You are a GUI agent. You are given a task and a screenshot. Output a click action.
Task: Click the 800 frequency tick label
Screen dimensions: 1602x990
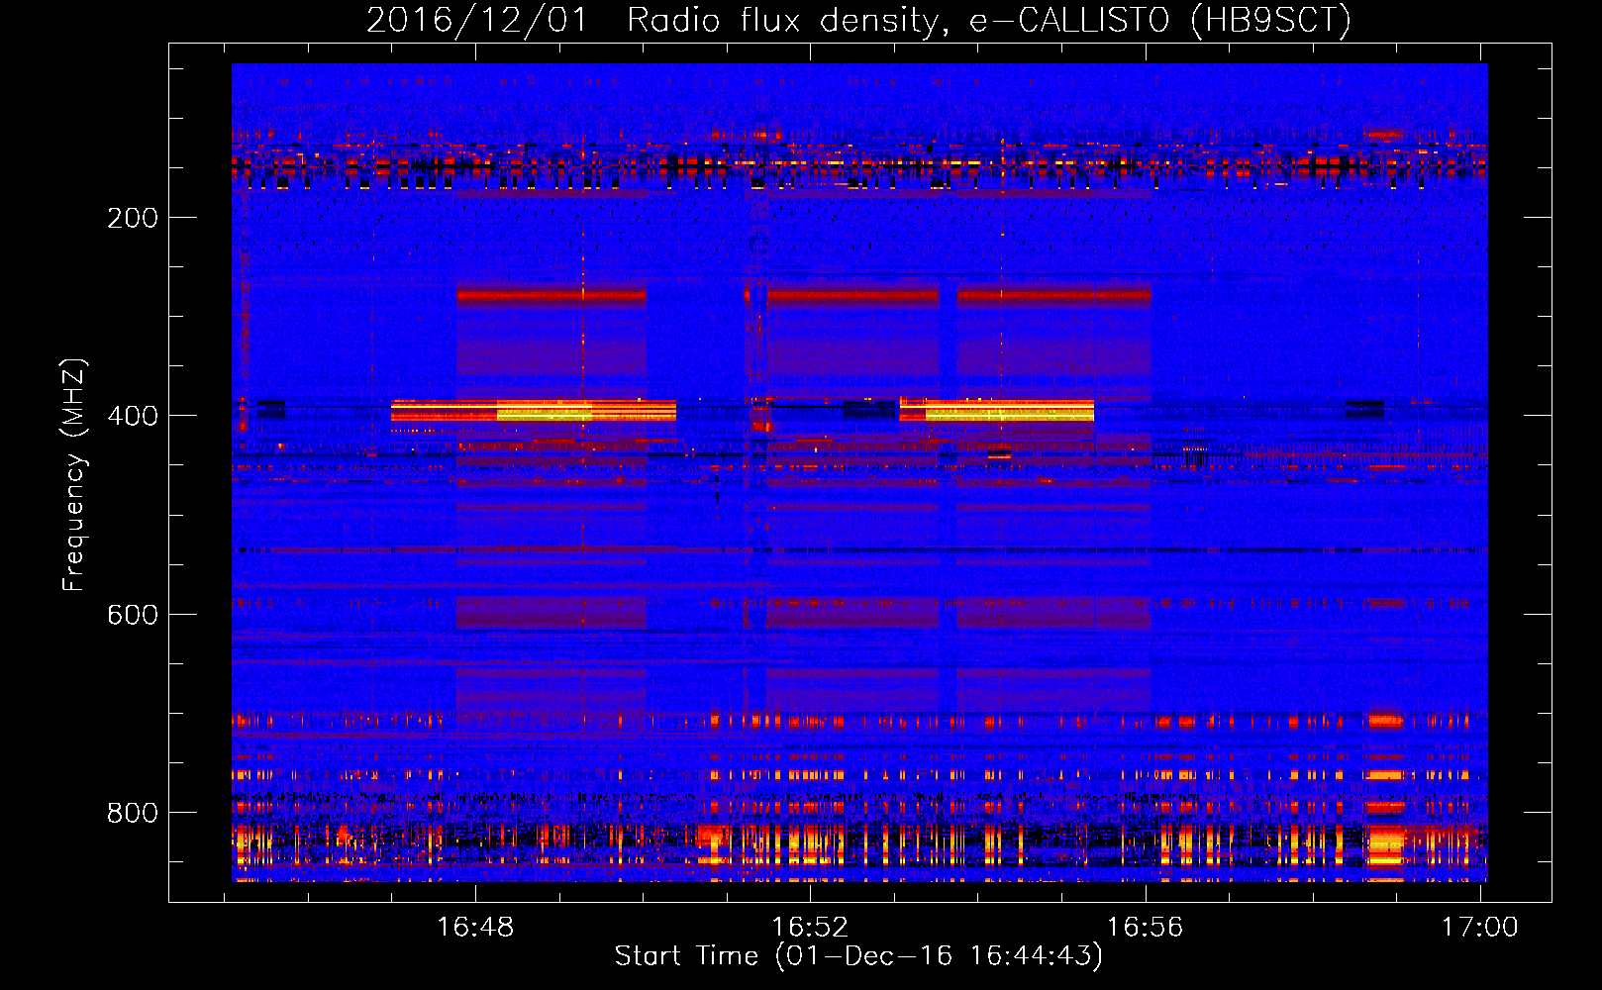point(133,813)
